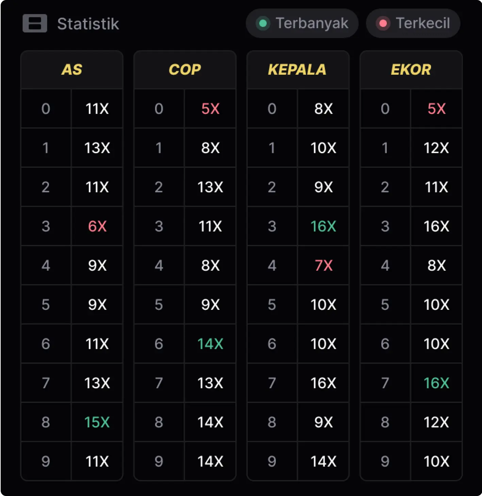Open the AS column header
Image resolution: width=482 pixels, height=496 pixels.
[72, 70]
